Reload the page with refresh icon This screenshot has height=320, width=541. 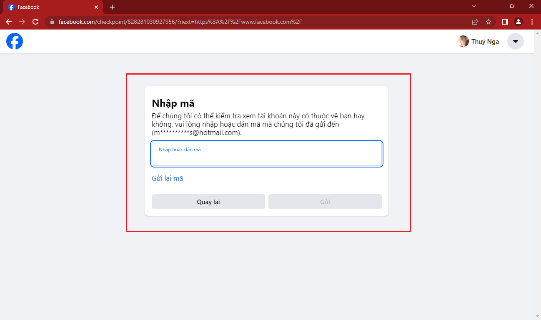tap(35, 22)
